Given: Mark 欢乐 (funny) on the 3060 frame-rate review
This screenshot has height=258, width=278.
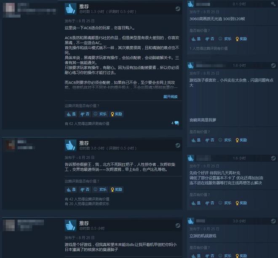Looking at the screenshot, I should click(225, 39).
